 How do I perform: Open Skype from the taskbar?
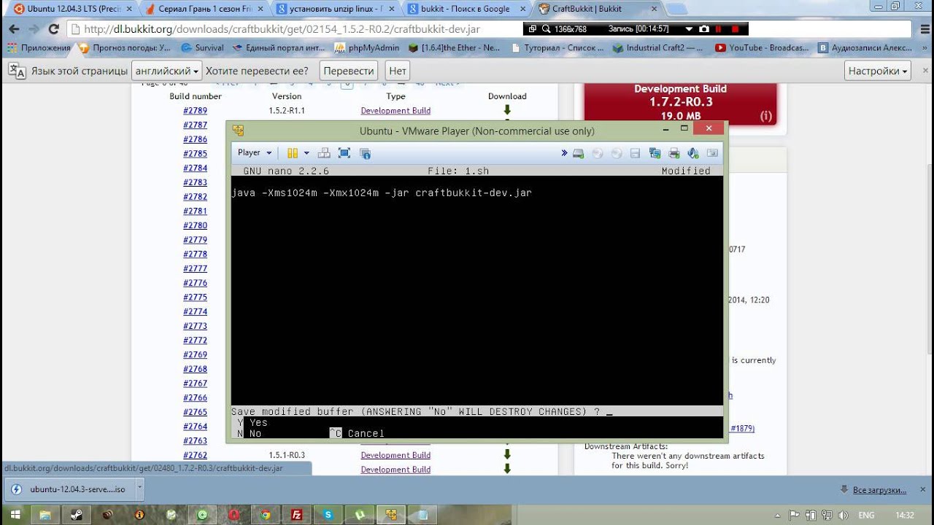(328, 515)
